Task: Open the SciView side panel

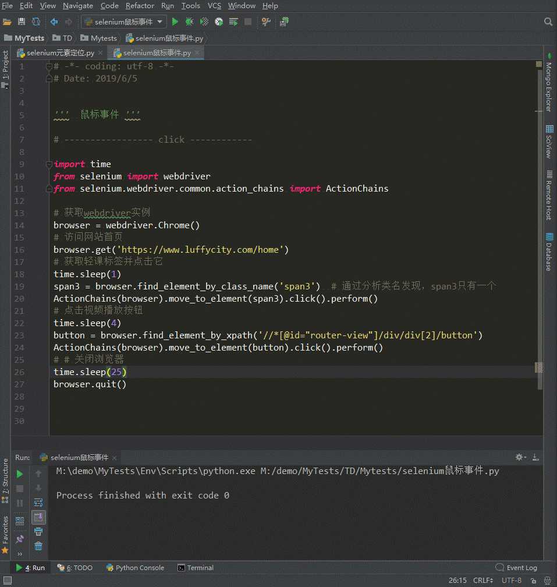Action: pos(549,142)
